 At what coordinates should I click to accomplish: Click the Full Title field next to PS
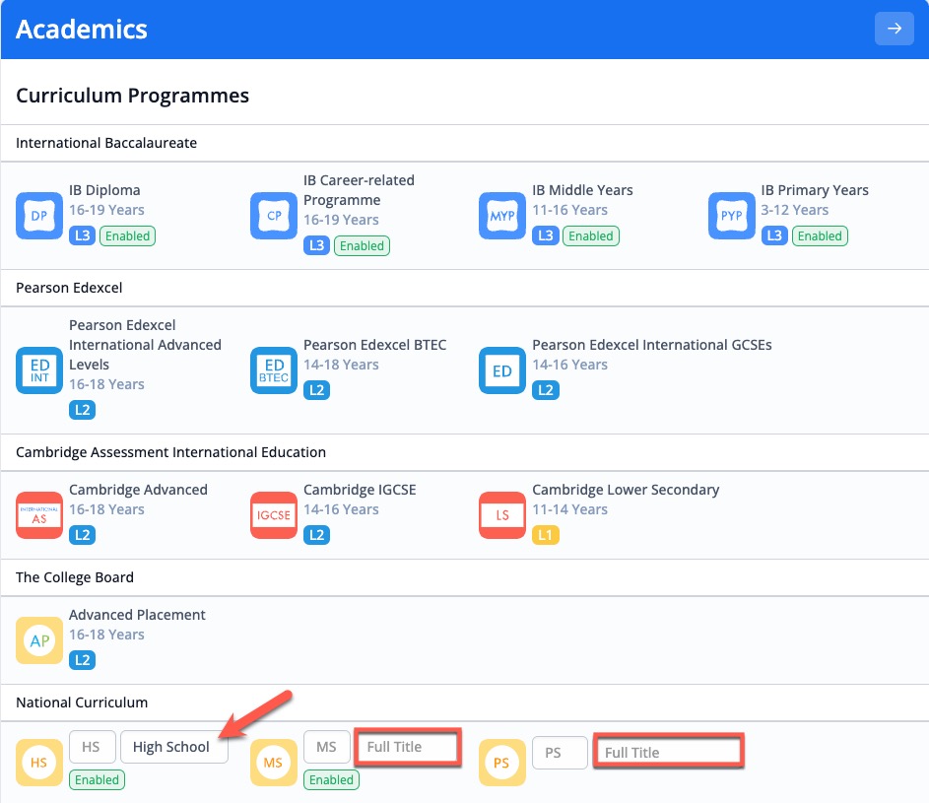668,752
